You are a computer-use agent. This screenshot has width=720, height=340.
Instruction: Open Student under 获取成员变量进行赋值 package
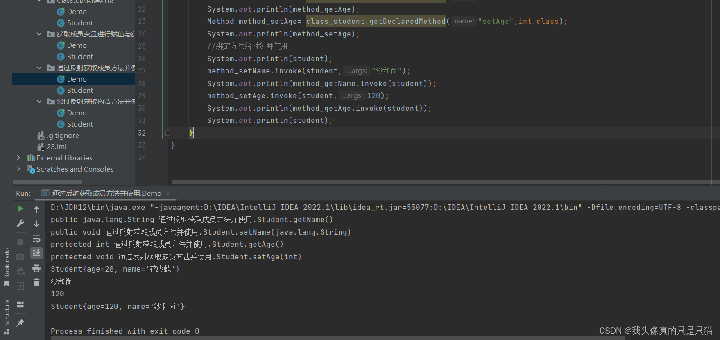80,56
